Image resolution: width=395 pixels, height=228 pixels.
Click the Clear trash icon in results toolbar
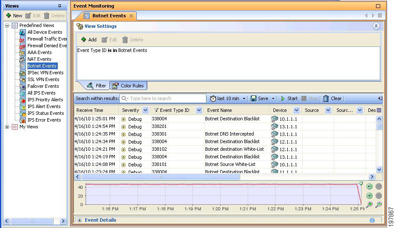tap(326, 98)
